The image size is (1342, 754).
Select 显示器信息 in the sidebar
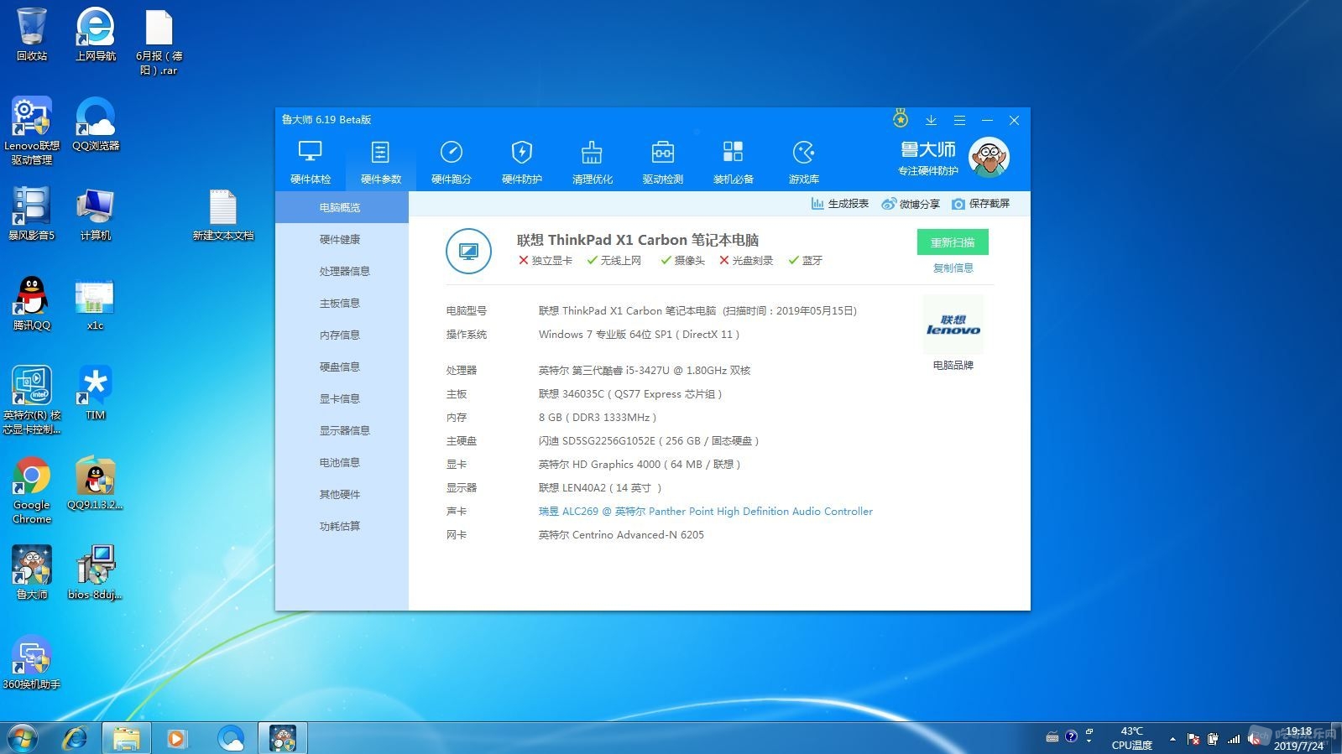click(x=342, y=430)
